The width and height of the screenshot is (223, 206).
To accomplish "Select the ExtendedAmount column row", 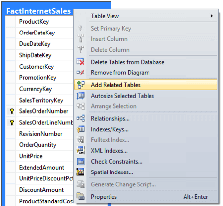I will pyautogui.click(x=39, y=168).
